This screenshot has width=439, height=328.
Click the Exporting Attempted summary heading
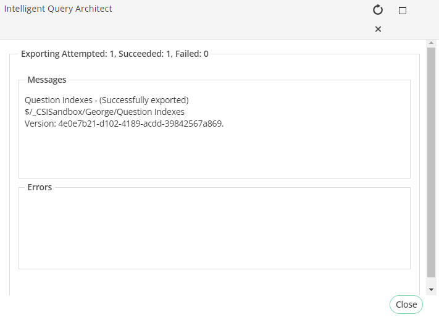coord(115,54)
